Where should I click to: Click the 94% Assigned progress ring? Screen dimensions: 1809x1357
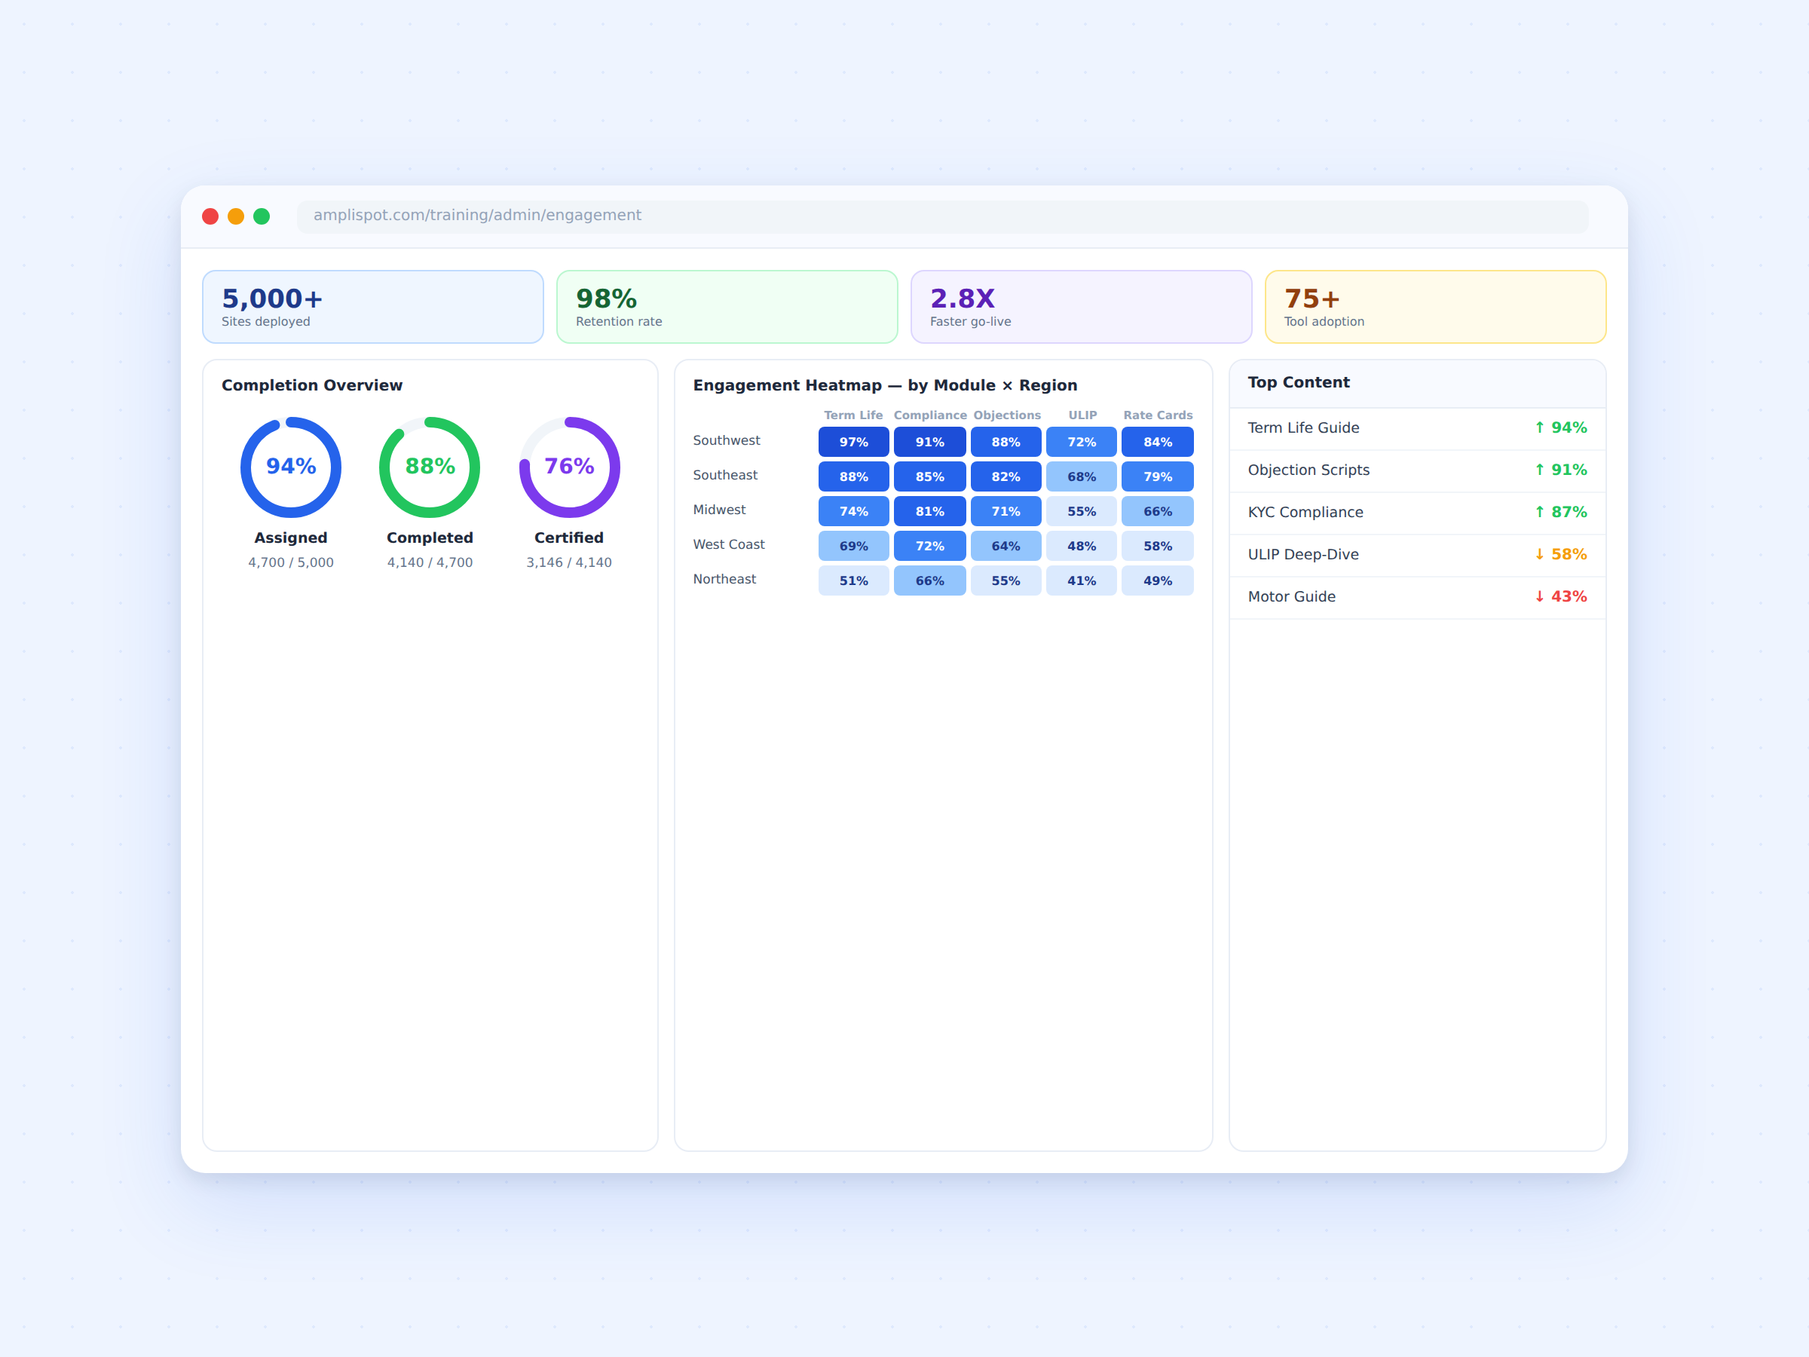click(x=291, y=467)
